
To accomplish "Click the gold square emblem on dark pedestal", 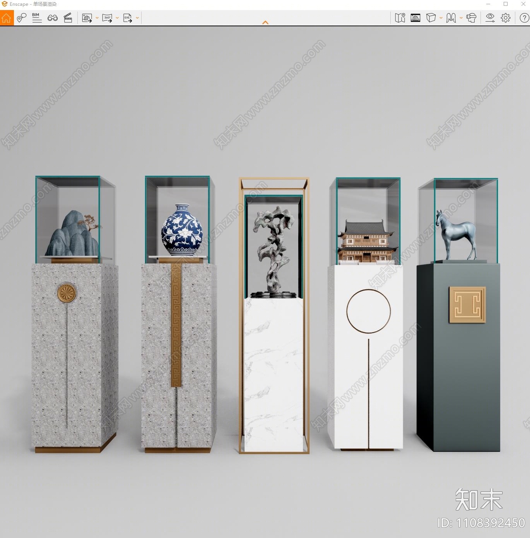I will [x=467, y=305].
